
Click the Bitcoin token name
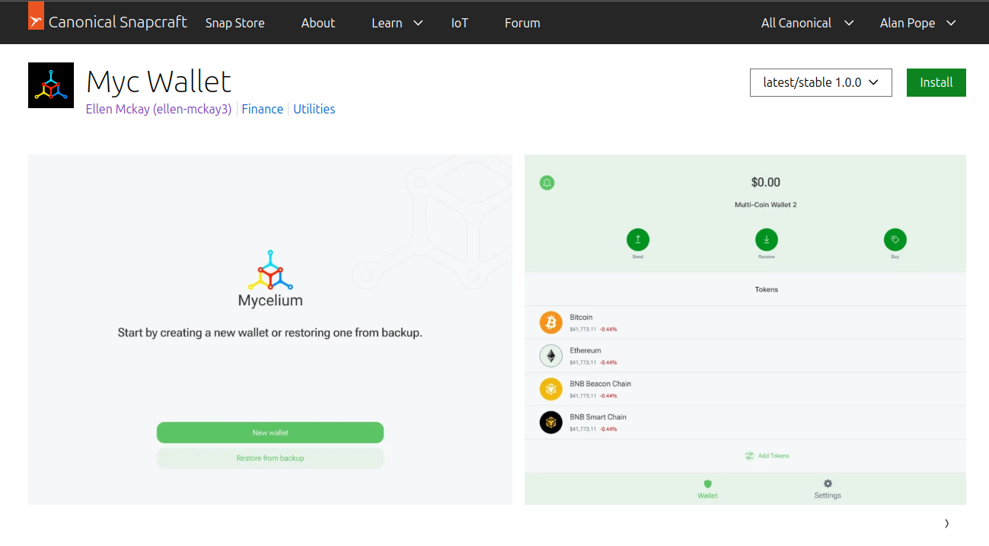581,317
